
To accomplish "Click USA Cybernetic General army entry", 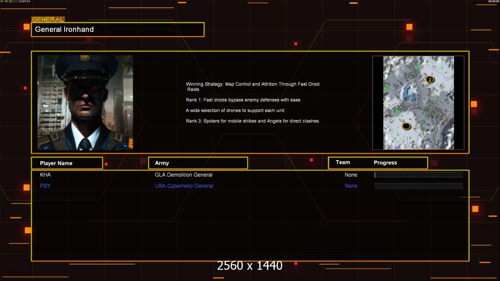I will 184,186.
